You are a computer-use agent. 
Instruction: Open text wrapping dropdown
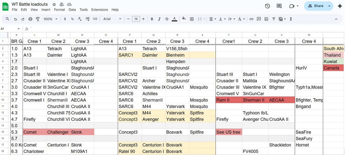coord(232,19)
